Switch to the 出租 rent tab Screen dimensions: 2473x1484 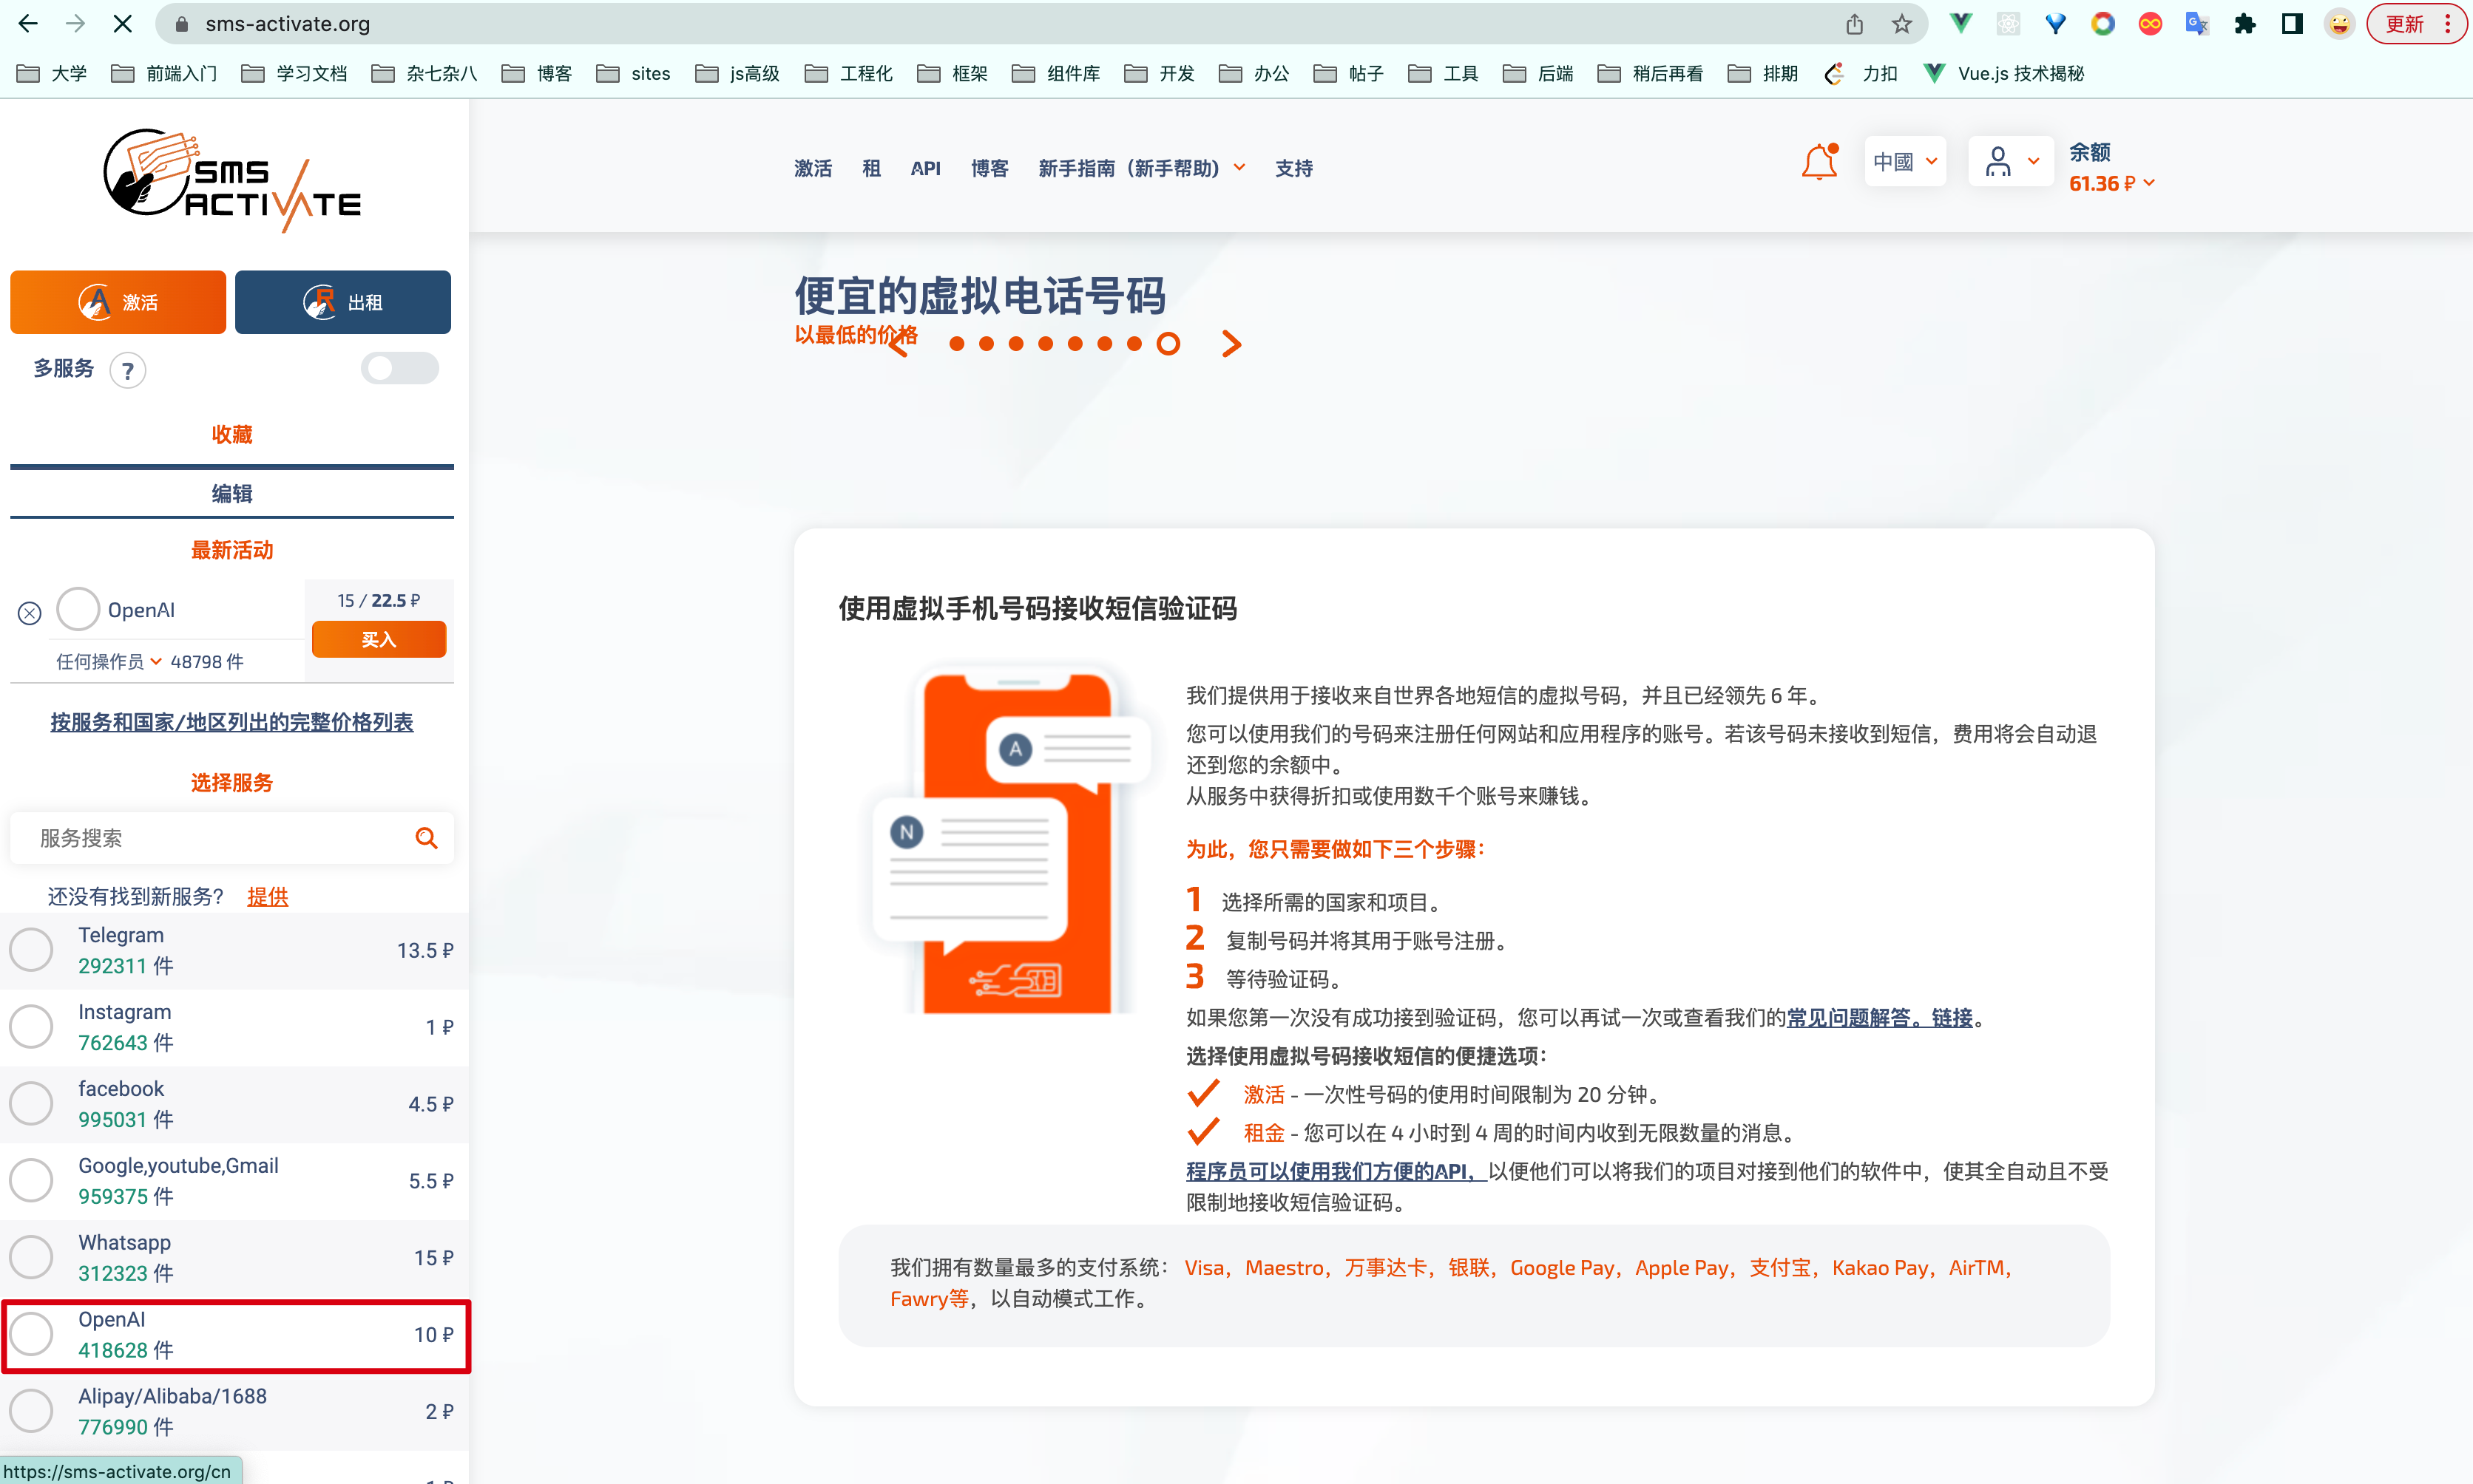coord(342,302)
